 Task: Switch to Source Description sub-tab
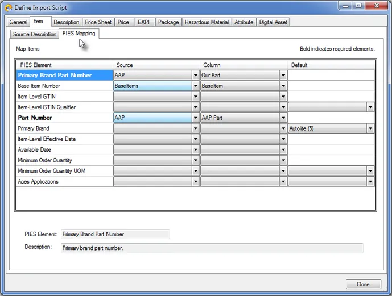pos(35,34)
